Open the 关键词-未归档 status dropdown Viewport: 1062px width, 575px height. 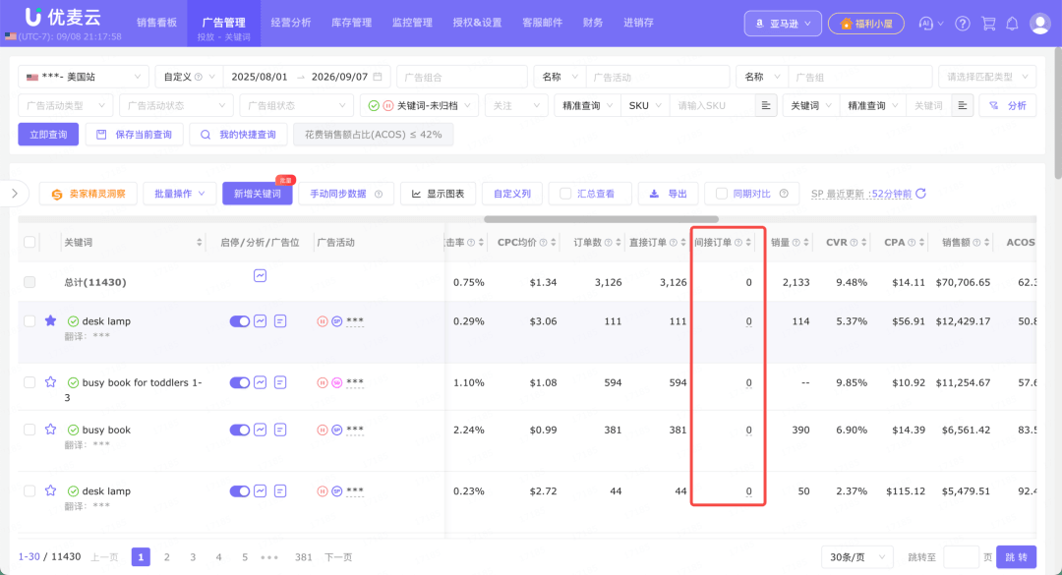click(x=419, y=105)
